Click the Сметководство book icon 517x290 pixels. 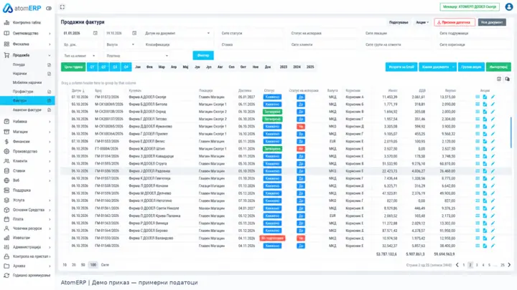click(x=6, y=33)
